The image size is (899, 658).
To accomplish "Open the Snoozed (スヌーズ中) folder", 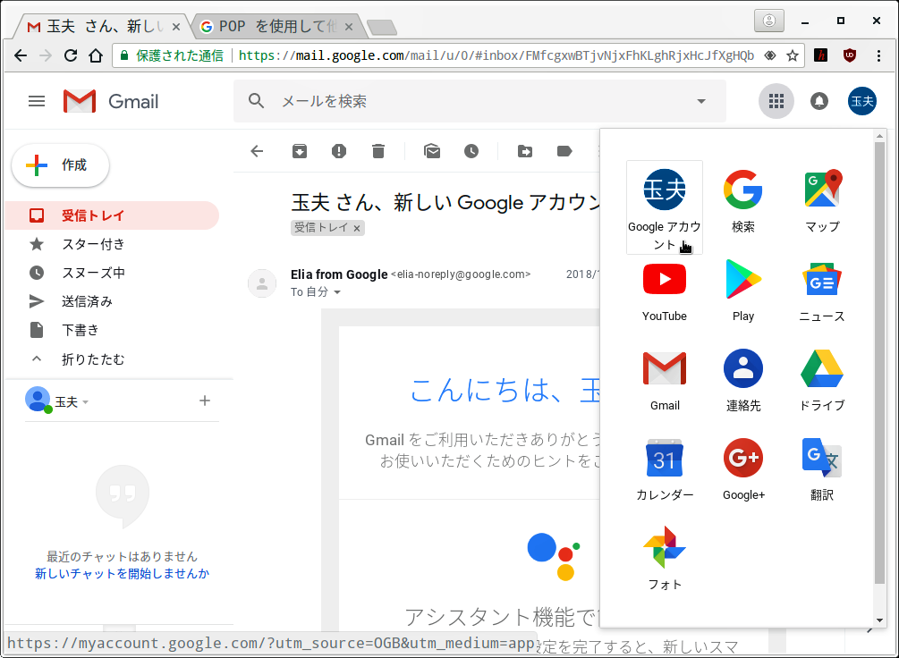I will point(112,273).
